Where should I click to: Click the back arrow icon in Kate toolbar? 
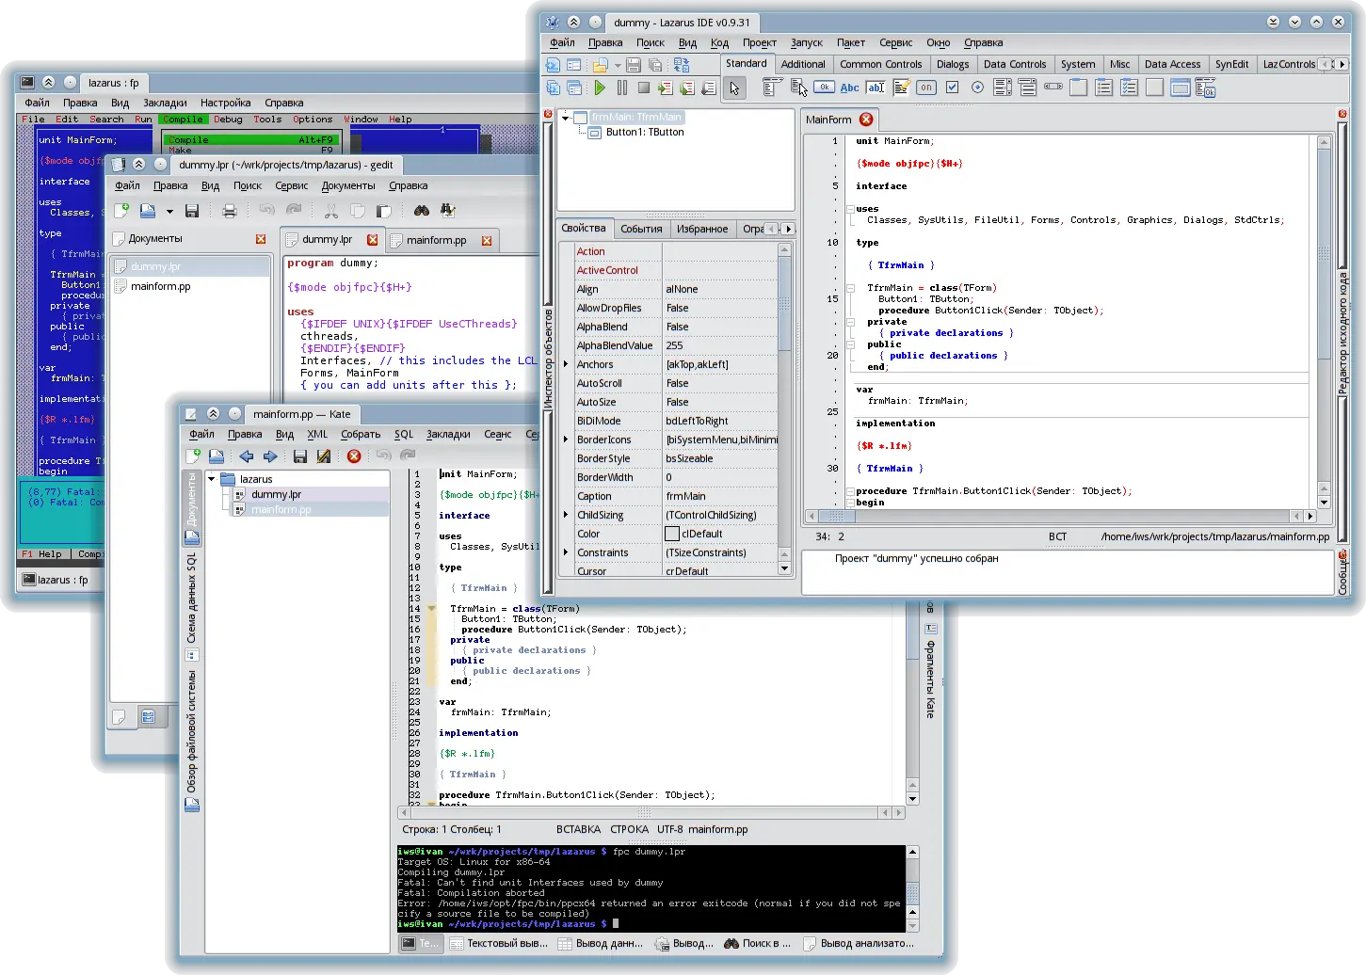(x=247, y=456)
